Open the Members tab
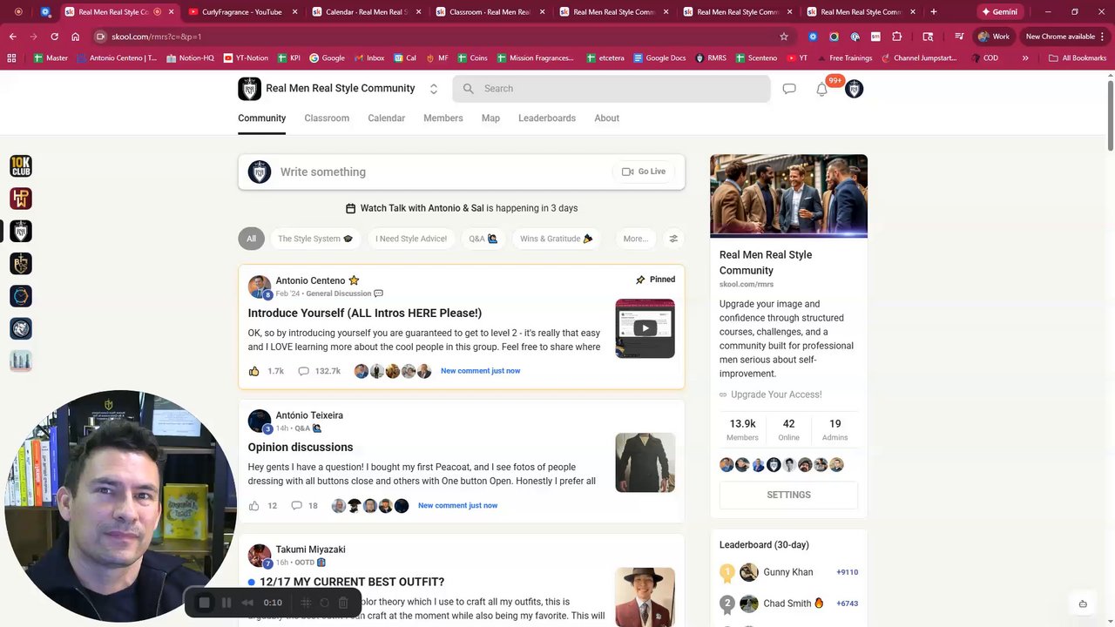 (x=443, y=118)
